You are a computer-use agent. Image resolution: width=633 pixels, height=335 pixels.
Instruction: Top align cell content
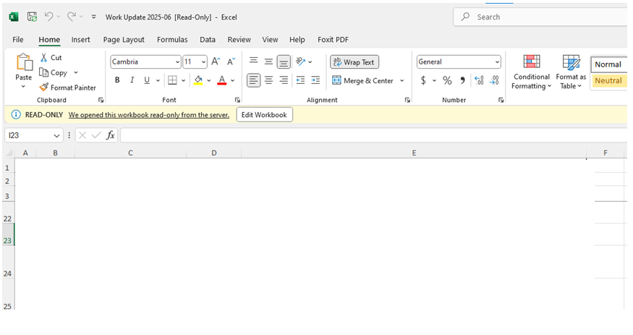[x=253, y=61]
